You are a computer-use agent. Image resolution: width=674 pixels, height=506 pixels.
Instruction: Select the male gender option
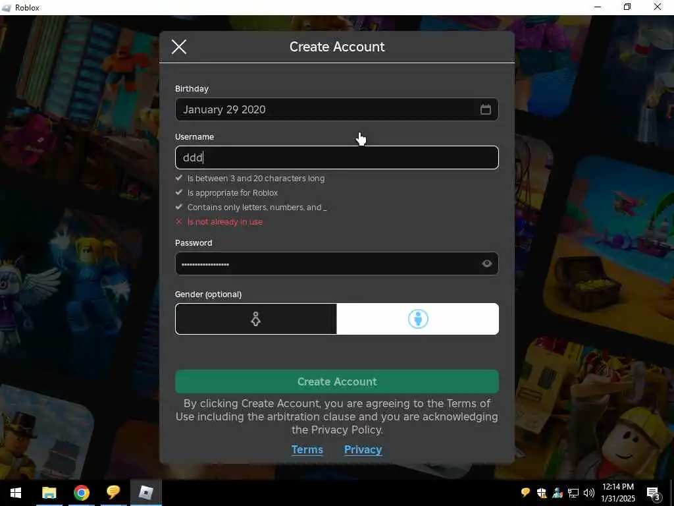(418, 319)
